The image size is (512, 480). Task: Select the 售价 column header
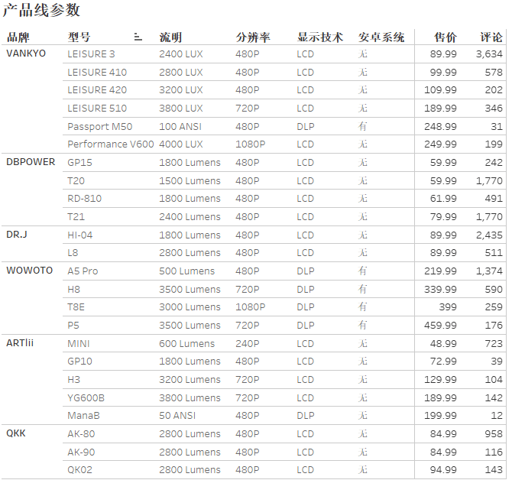pos(445,37)
